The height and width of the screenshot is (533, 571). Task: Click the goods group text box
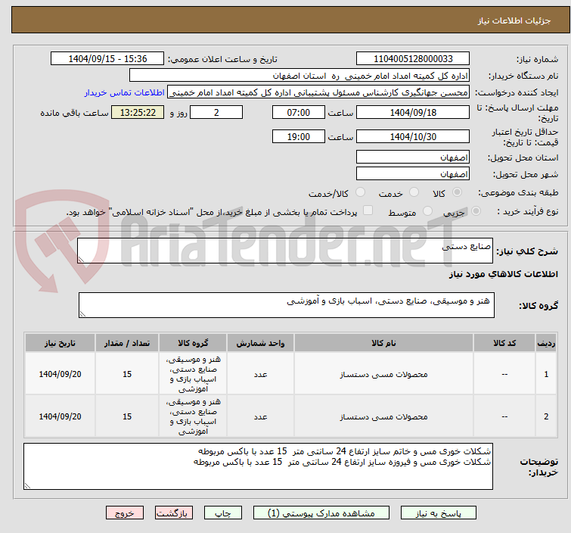286,305
